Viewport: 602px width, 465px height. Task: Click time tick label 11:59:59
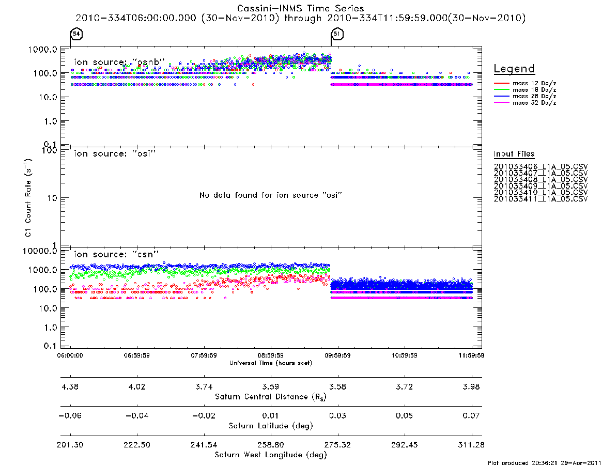471,355
